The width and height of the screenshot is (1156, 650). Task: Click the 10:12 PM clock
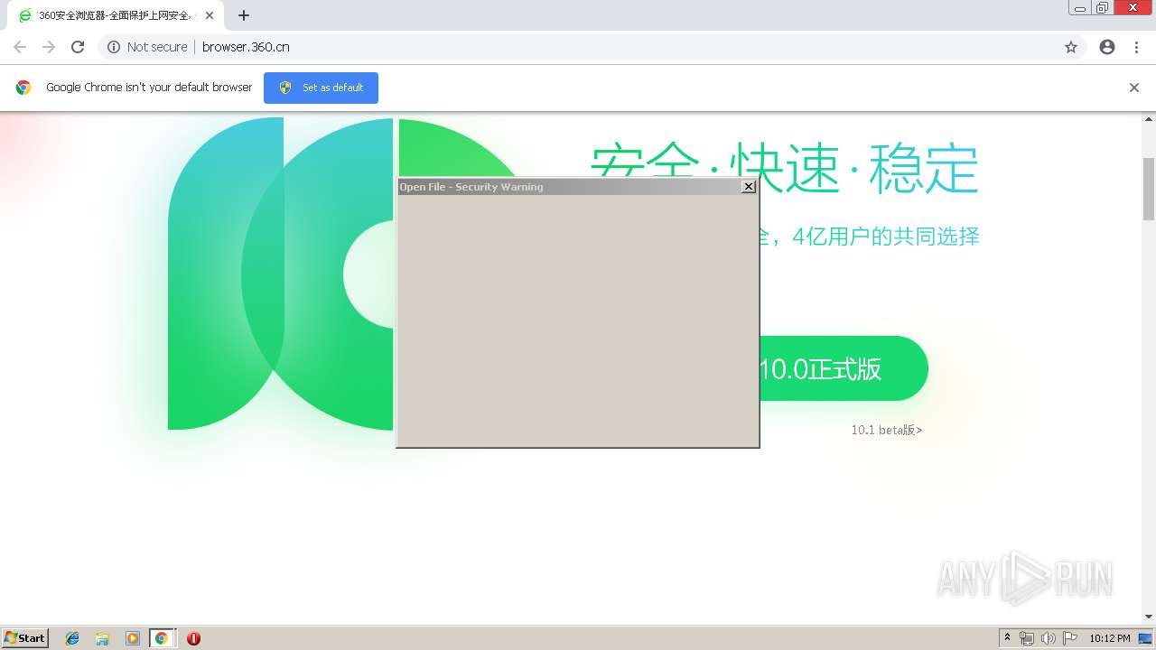pyautogui.click(x=1110, y=638)
